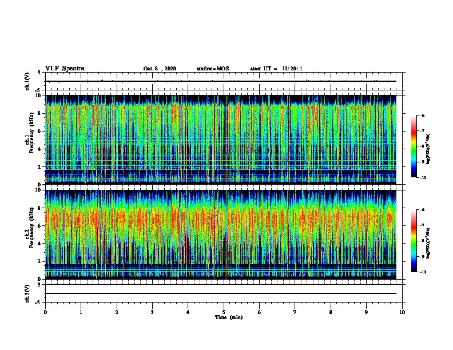Click the ch.1 color bar log(PSD) label
The width and height of the screenshot is (453, 350).
coord(428,149)
